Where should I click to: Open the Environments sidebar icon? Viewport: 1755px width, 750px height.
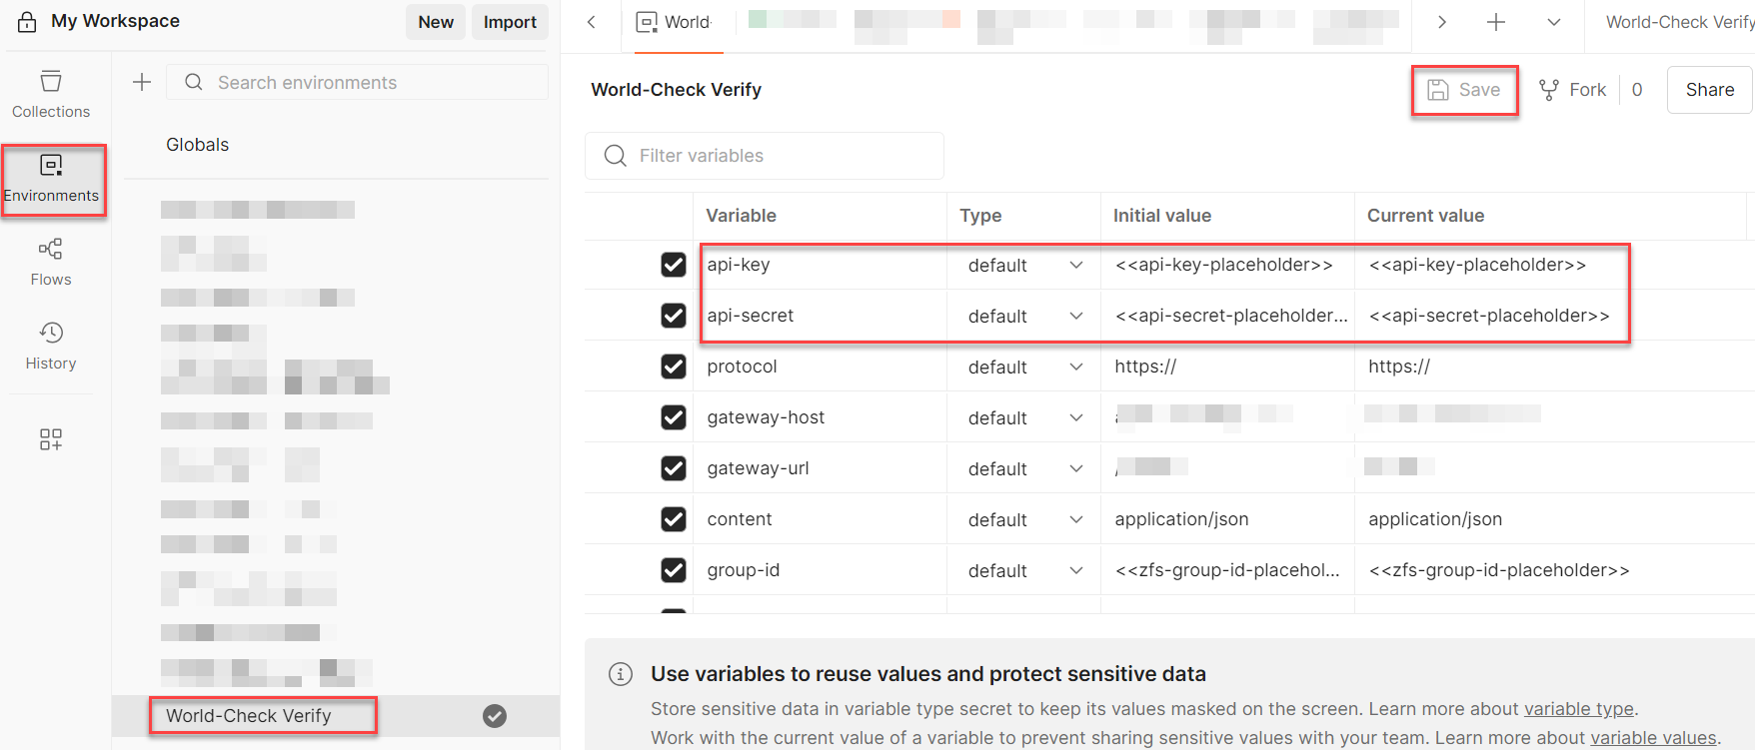[51, 180]
